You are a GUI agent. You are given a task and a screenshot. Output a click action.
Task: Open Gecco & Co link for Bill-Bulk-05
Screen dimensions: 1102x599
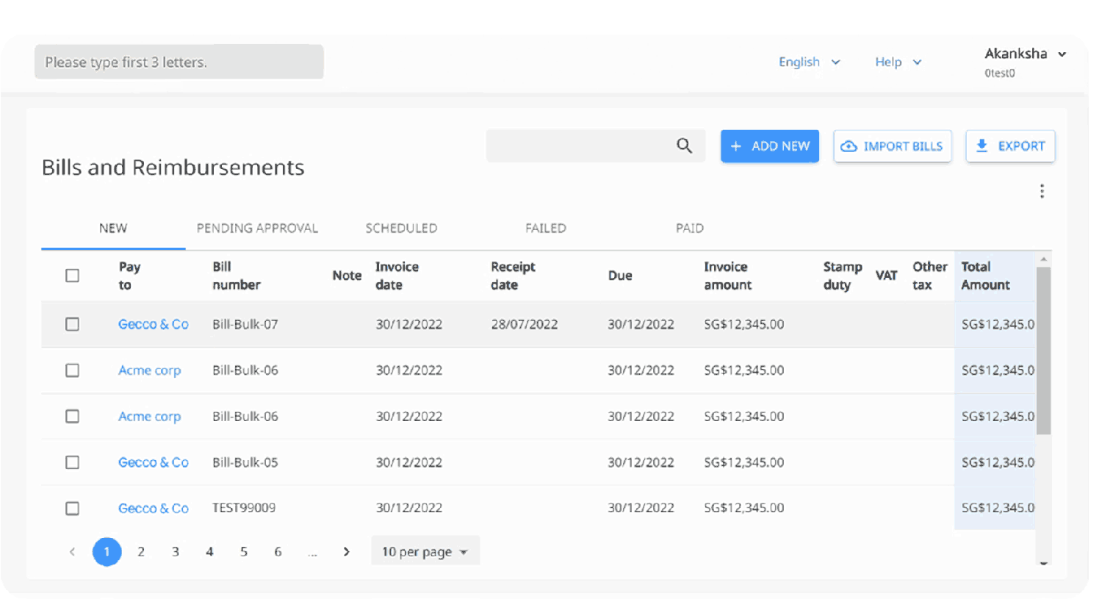(x=153, y=462)
